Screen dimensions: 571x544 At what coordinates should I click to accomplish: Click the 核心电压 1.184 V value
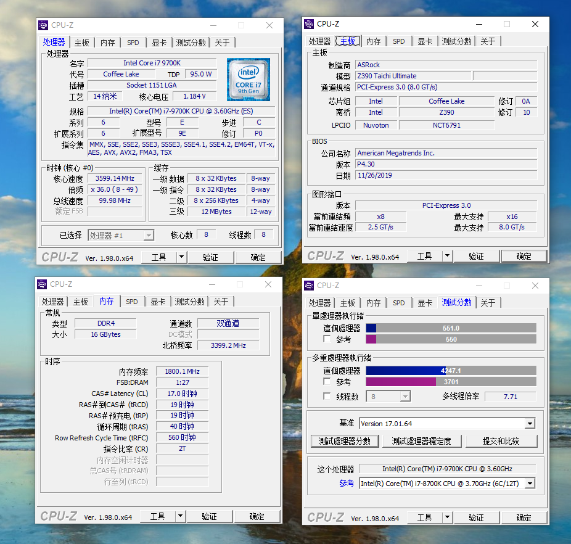pyautogui.click(x=194, y=96)
